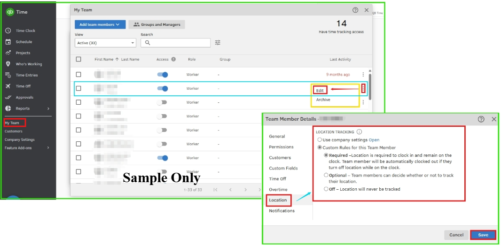The width and height of the screenshot is (501, 247).
Task: Go to previous page of team list
Action: [x=230, y=190]
